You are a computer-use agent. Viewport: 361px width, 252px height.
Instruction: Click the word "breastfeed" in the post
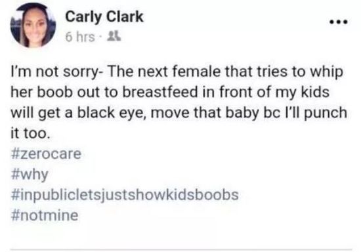coord(160,92)
